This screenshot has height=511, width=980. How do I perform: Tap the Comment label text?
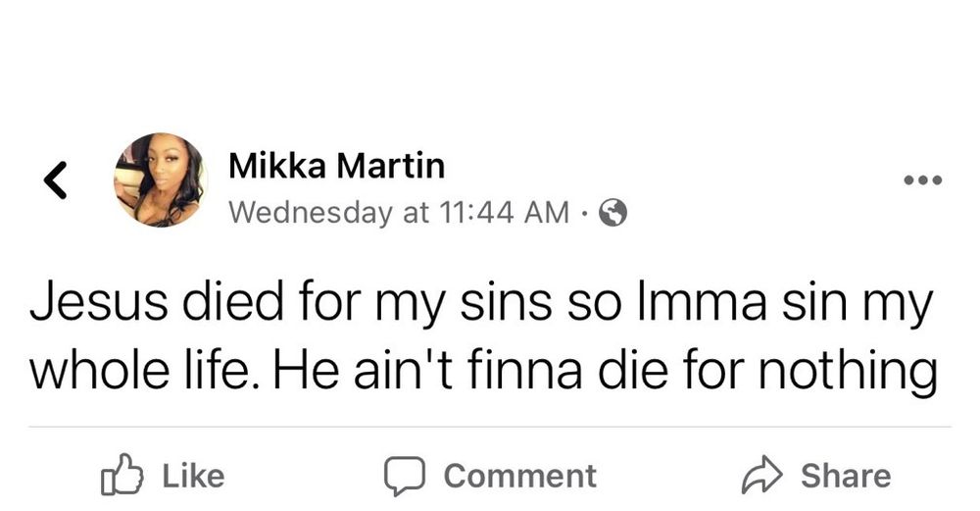click(x=520, y=476)
